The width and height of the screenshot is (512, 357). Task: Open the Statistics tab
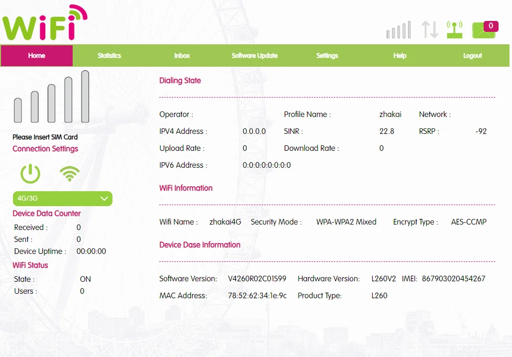click(109, 56)
